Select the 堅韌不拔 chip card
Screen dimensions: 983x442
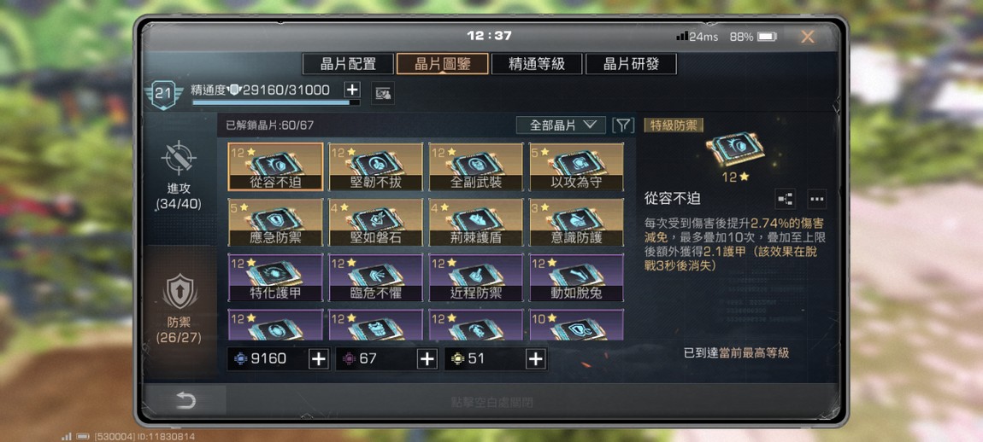click(375, 166)
